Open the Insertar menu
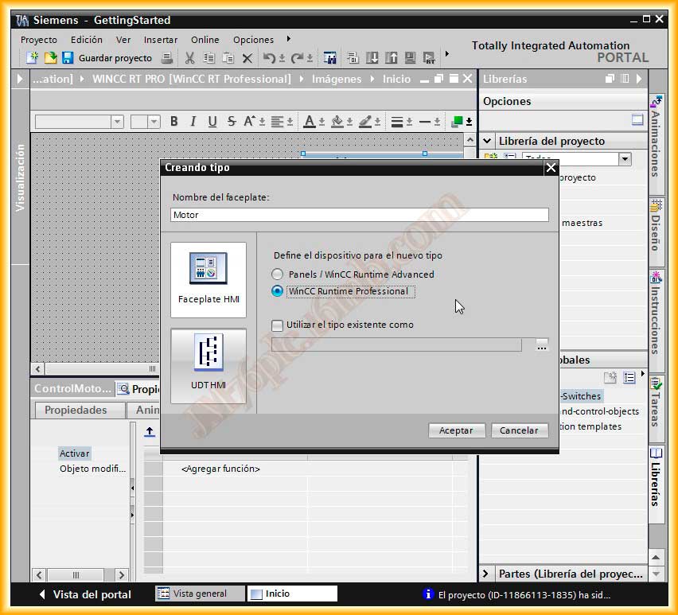Screen dimensions: 678x615 click(161, 40)
